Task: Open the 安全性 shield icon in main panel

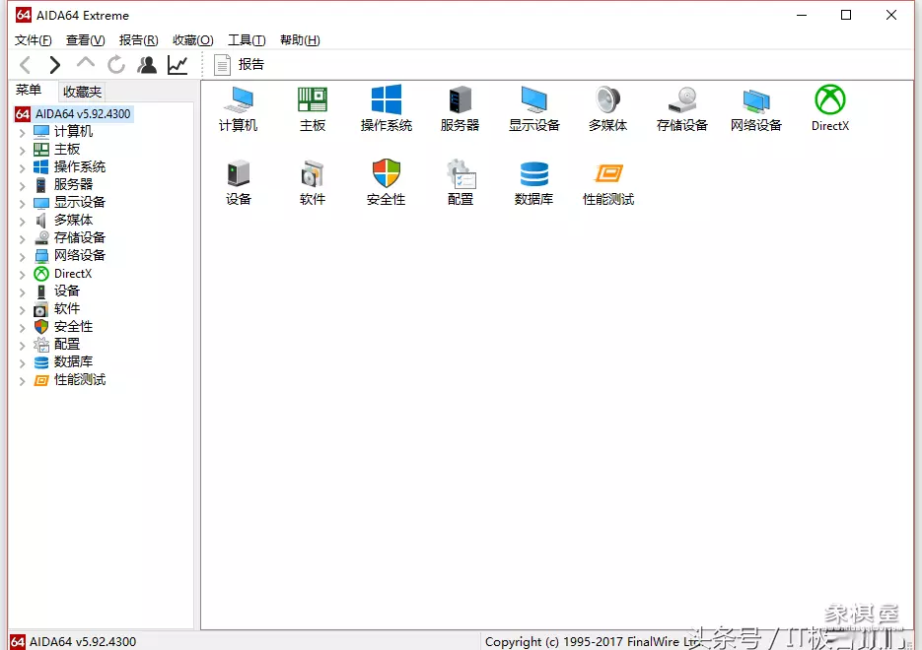Action: [x=387, y=182]
